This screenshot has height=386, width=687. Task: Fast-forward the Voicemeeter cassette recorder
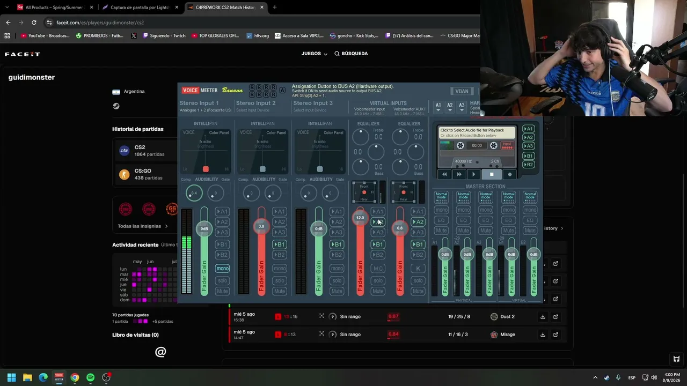pyautogui.click(x=459, y=174)
